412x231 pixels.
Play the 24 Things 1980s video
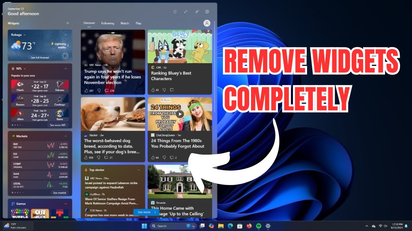pyautogui.click(x=180, y=114)
